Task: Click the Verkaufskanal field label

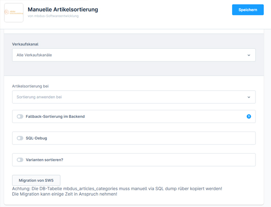Action: click(x=25, y=44)
